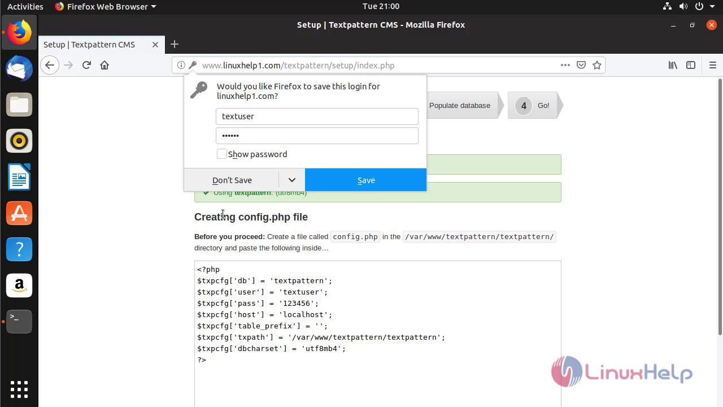Enable the Show password checkbox
This screenshot has height=407, width=723.
(x=222, y=154)
